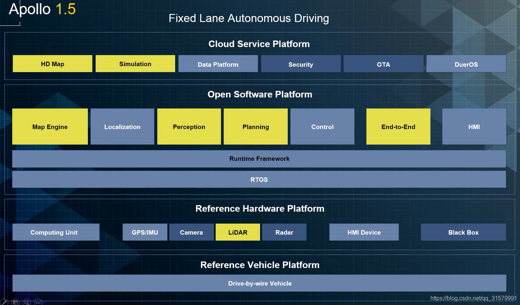
Task: Click the Camera hardware block
Action: (x=192, y=232)
